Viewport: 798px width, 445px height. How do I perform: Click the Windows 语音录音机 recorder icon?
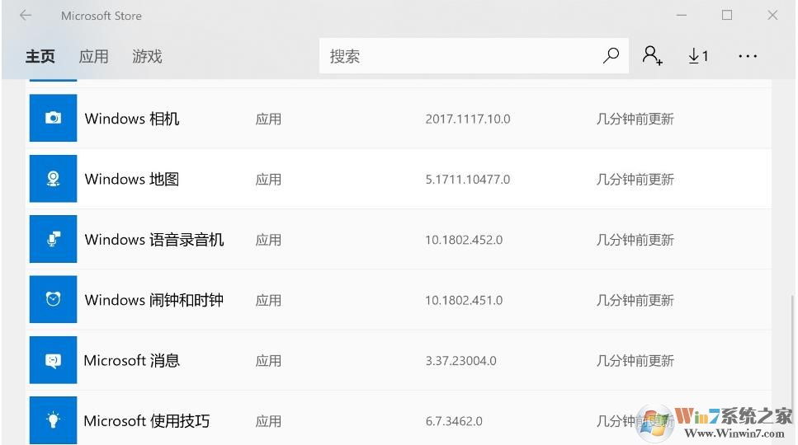(53, 239)
